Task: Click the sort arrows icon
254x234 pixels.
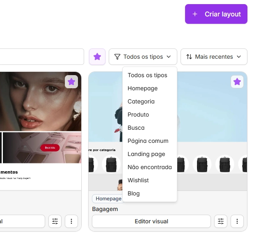Action: [189, 57]
